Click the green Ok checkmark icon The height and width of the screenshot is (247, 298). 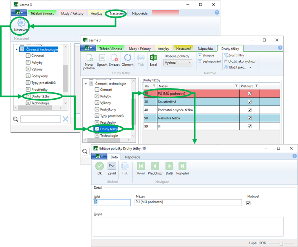pos(100,166)
